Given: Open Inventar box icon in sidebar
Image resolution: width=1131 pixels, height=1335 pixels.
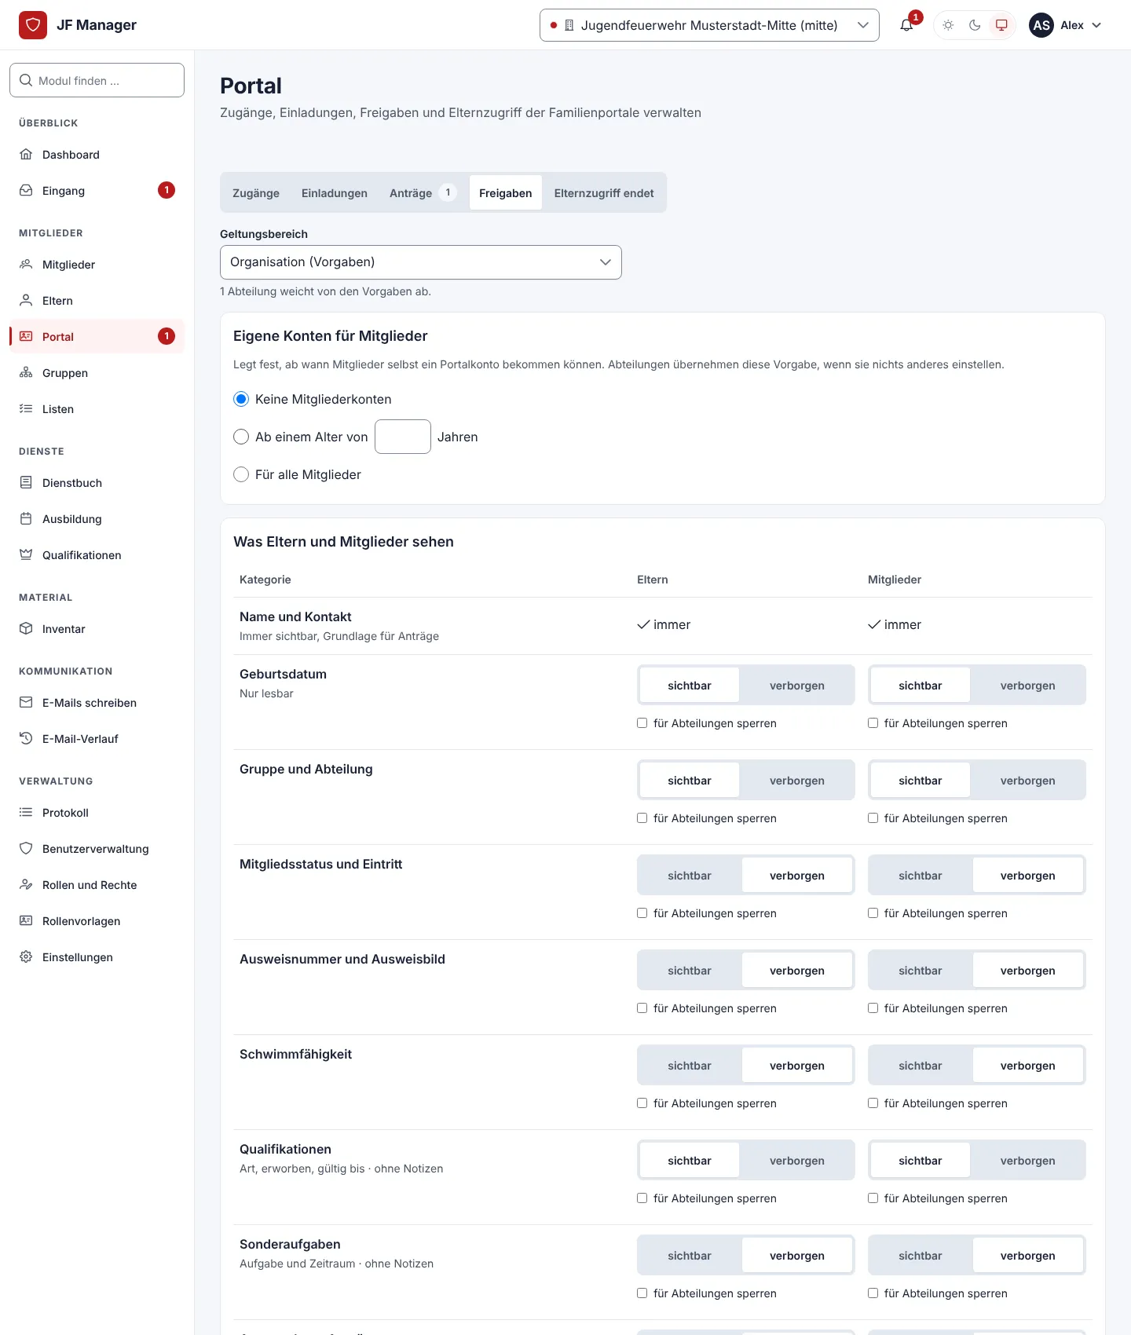Looking at the screenshot, I should (26, 629).
